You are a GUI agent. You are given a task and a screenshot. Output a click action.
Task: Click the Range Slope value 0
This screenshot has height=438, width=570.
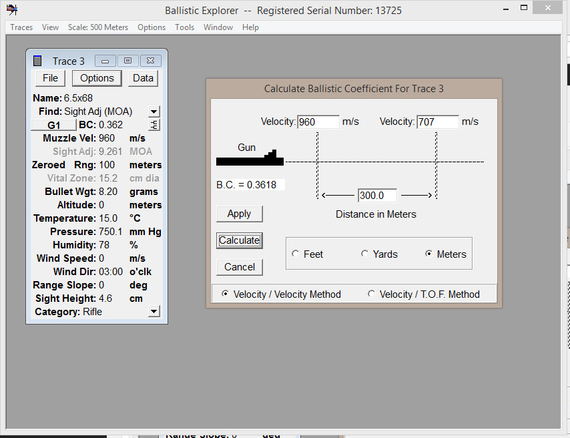(101, 285)
